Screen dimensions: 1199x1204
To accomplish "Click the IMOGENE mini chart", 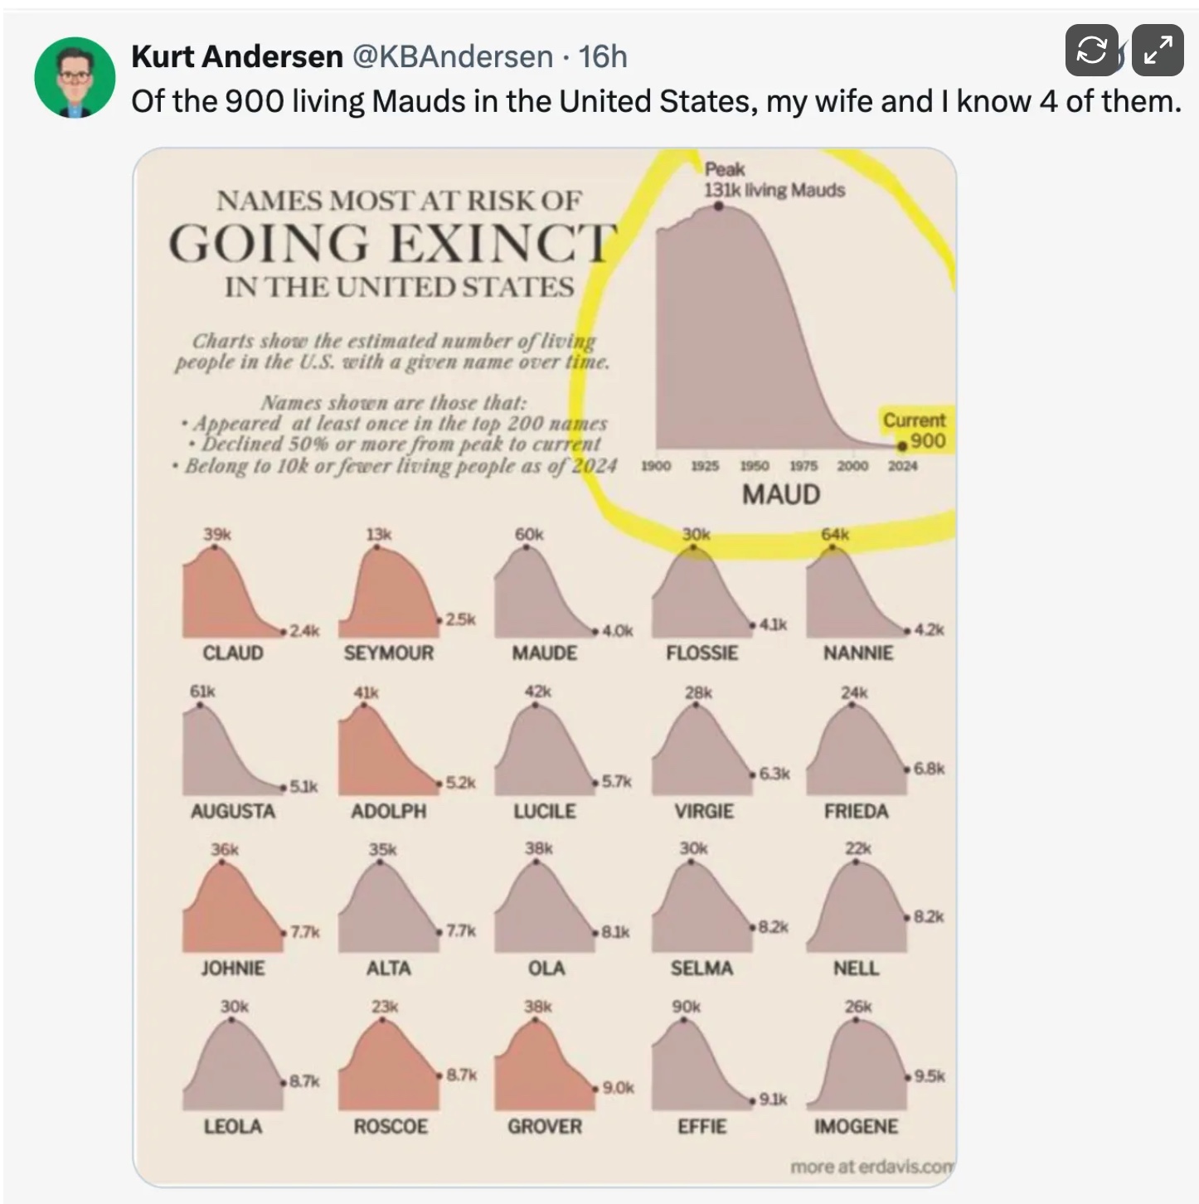I will (856, 1067).
